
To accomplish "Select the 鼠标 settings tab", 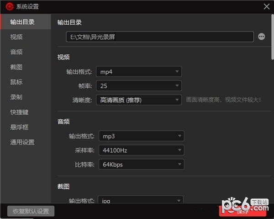I will click(x=16, y=82).
